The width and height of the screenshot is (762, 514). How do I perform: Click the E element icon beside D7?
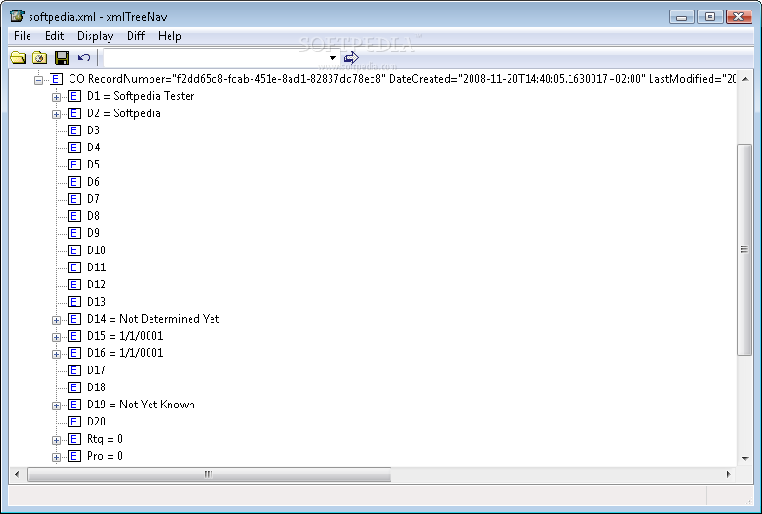pyautogui.click(x=74, y=199)
